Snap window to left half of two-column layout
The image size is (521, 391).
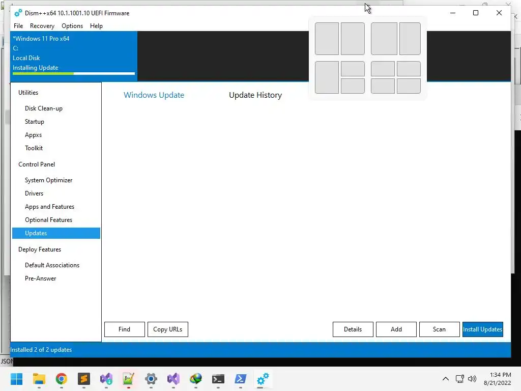coord(327,39)
